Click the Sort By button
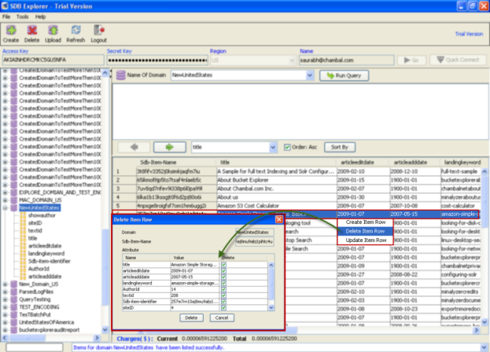This screenshot has width=490, height=352. coord(339,147)
